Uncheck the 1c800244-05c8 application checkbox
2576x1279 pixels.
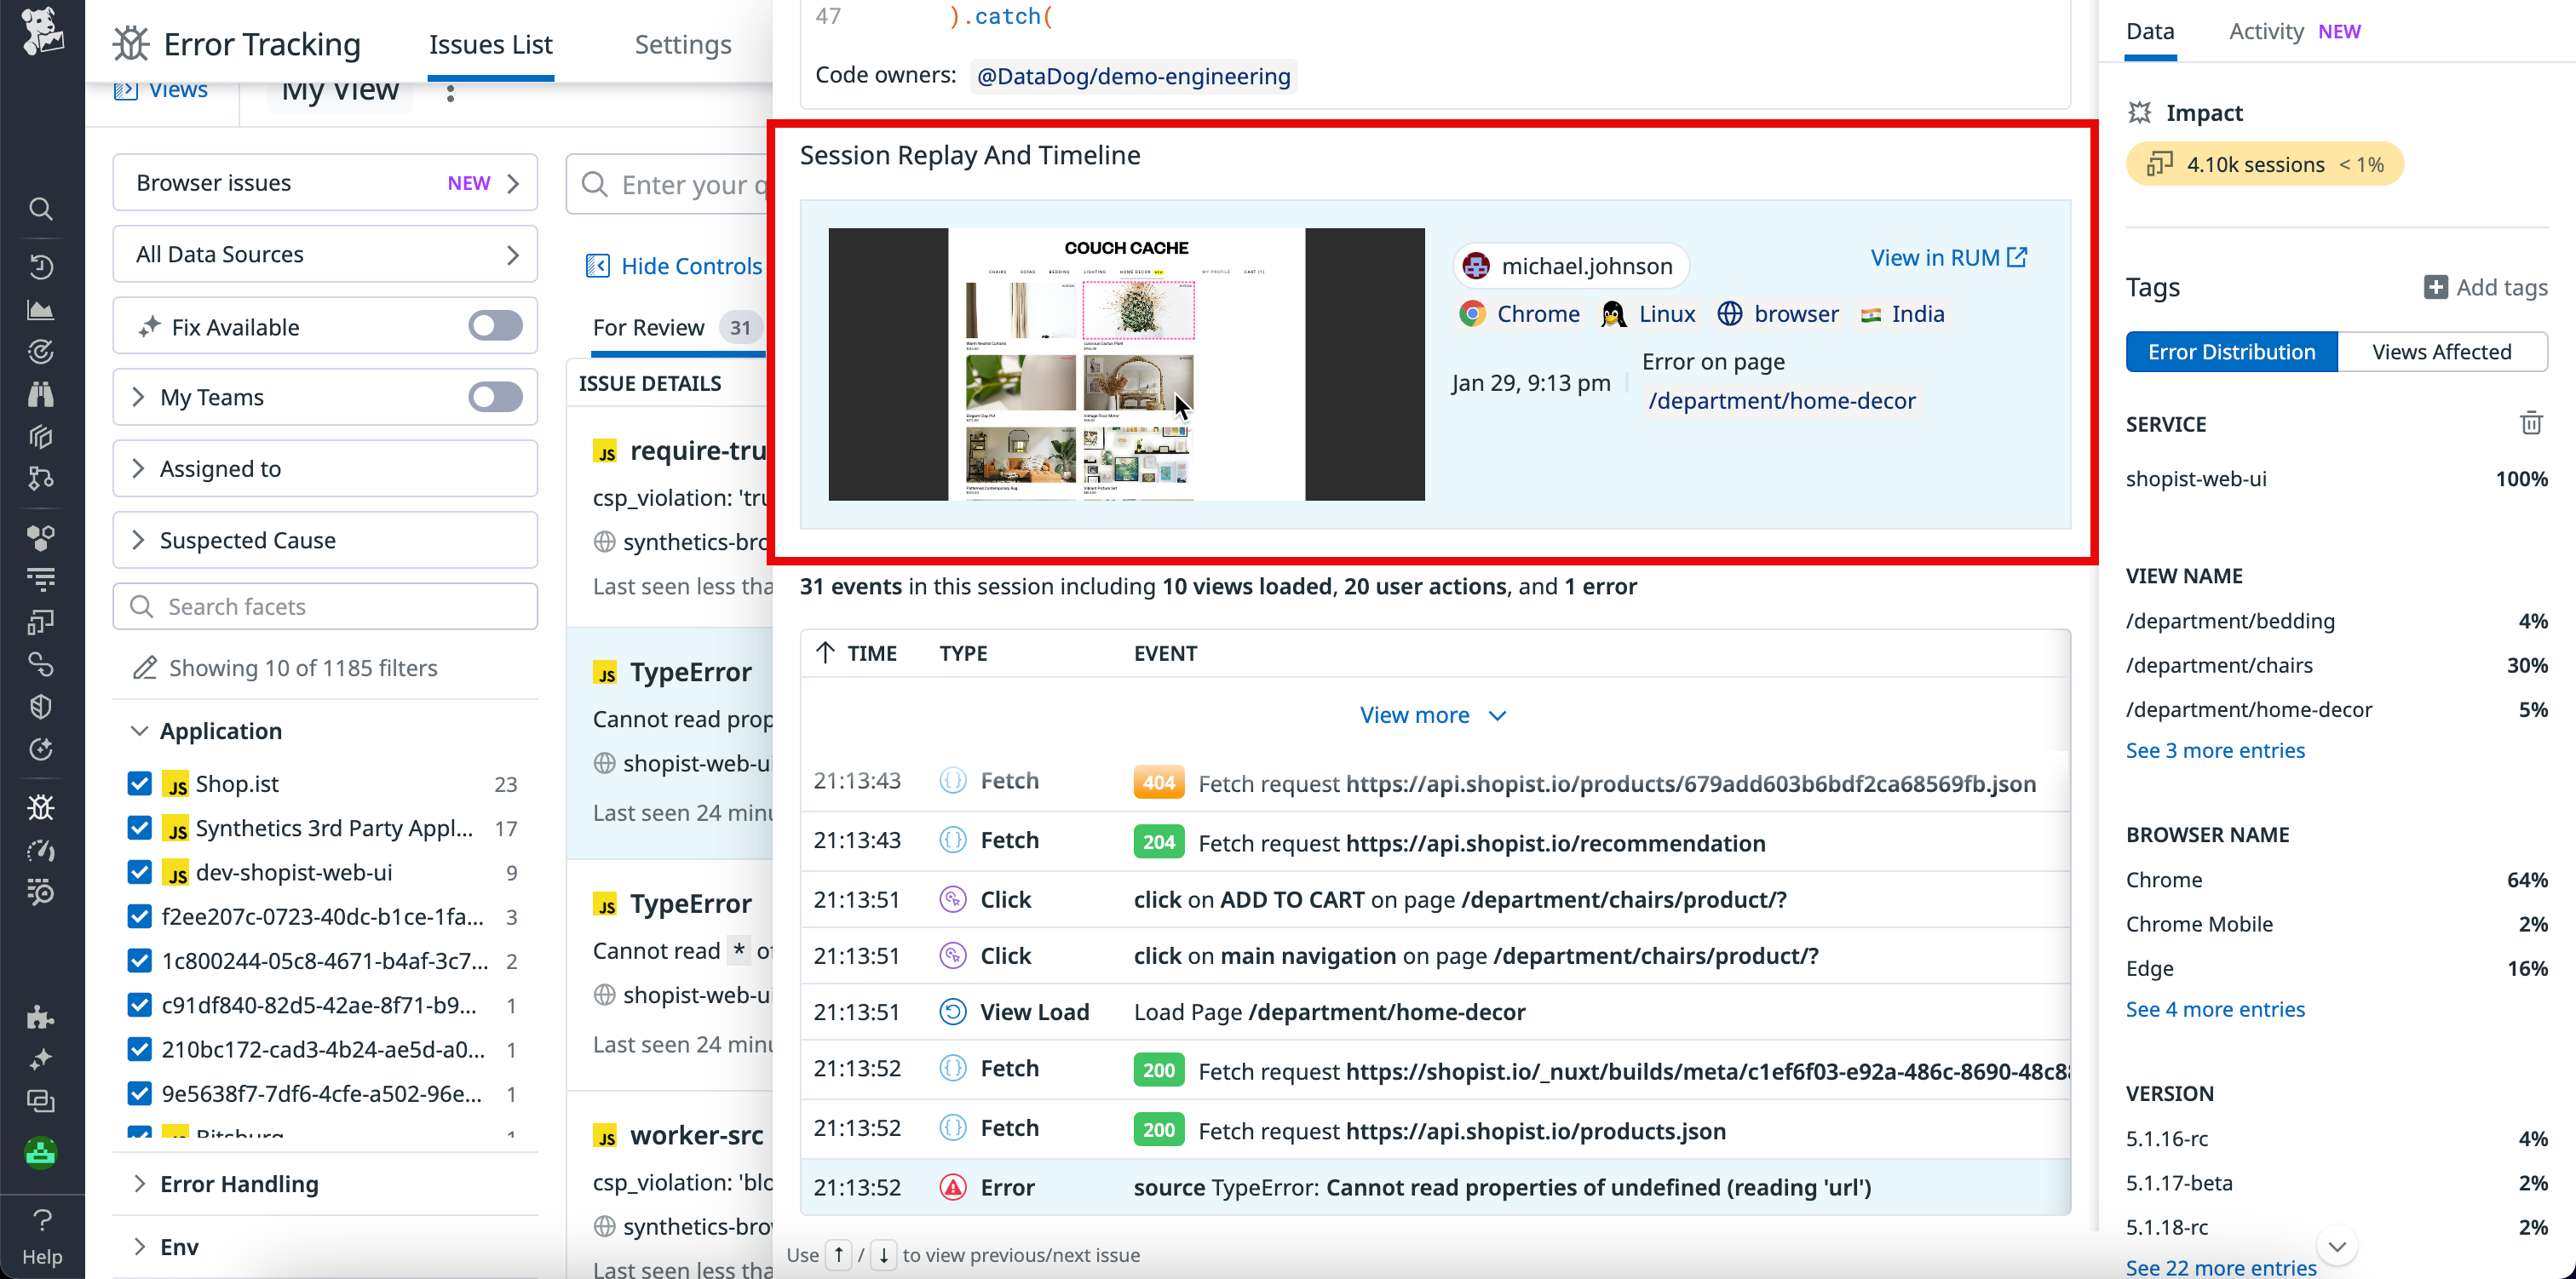140,961
